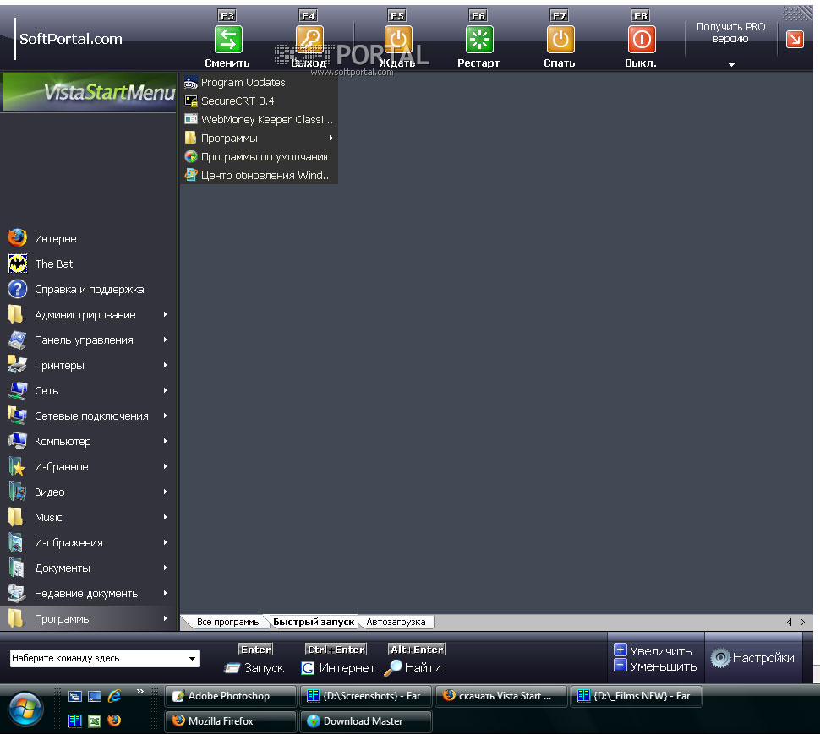Switch to Mozilla Firefox taskbar button
Image resolution: width=820 pixels, height=734 pixels.
point(231,721)
